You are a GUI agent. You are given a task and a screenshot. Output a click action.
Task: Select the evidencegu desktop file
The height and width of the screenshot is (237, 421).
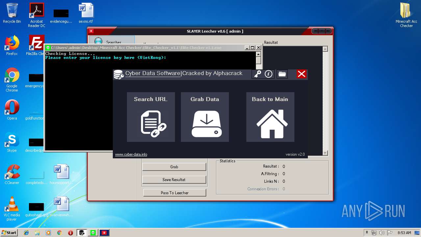[61, 16]
